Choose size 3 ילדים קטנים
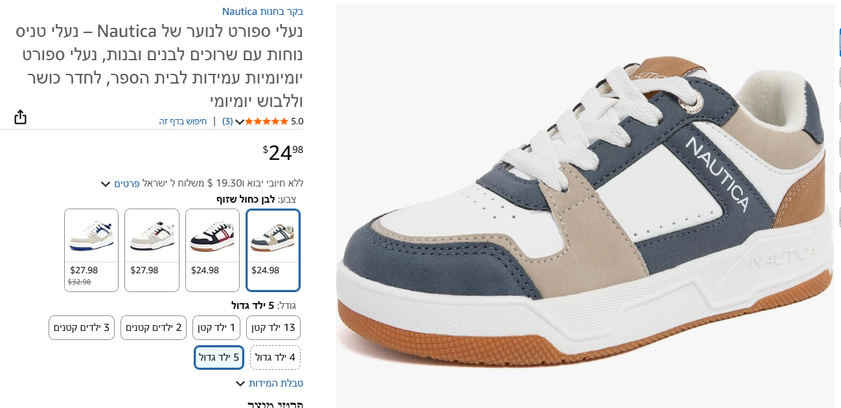 click(82, 328)
